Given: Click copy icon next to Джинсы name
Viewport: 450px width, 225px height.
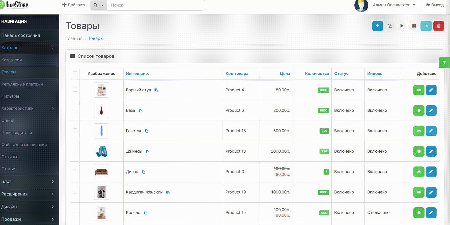Looking at the screenshot, I should click(148, 151).
